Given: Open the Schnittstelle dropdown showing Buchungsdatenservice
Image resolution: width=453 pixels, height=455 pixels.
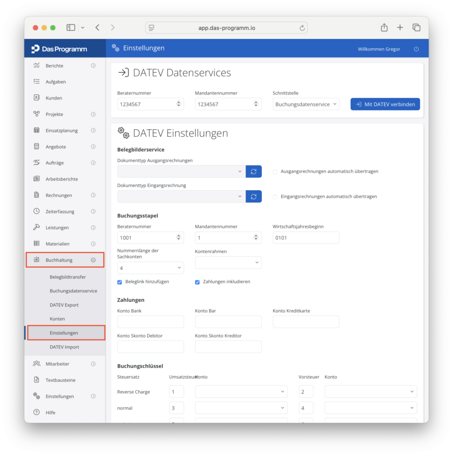Looking at the screenshot, I should (306, 104).
